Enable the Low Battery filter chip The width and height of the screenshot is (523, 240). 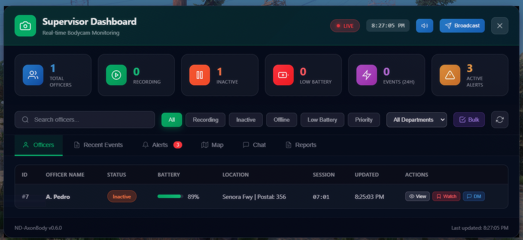tap(322, 120)
